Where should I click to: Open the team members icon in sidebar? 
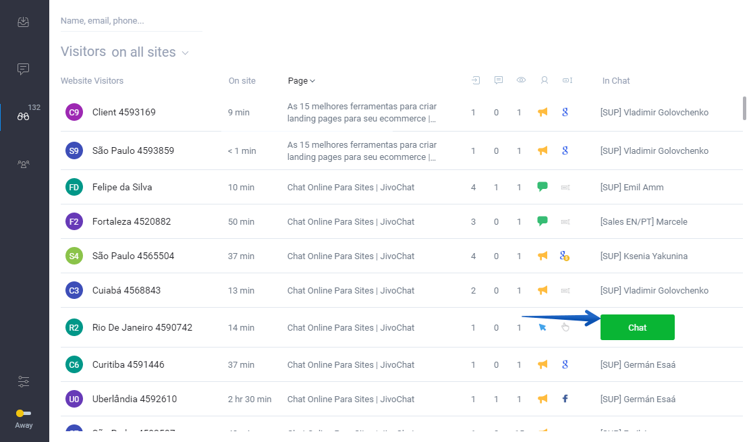click(x=23, y=164)
